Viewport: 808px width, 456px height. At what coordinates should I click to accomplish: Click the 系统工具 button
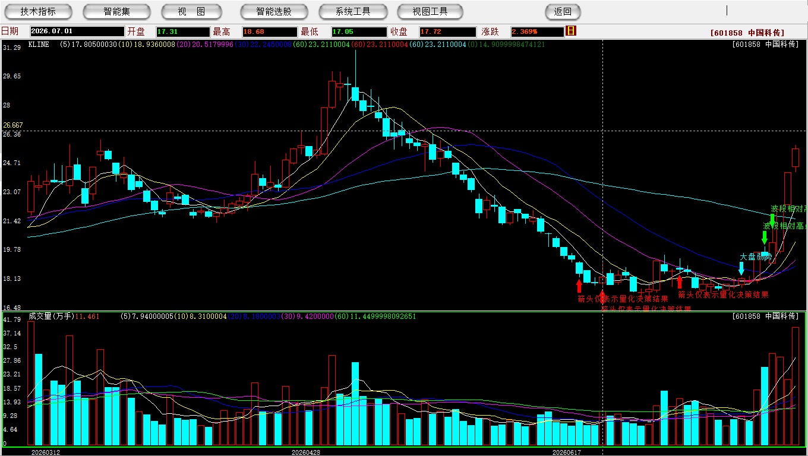pyautogui.click(x=353, y=11)
